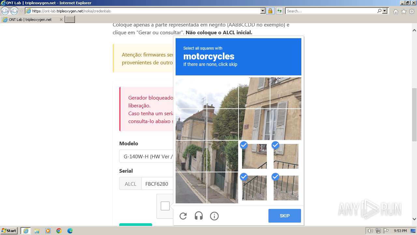Screen dimensions: 417x235
Task: Select captcha tile with cloudy sky
Action: coord(191,93)
